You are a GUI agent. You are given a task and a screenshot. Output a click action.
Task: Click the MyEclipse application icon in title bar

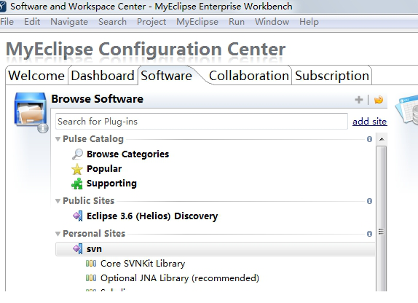[3, 7]
